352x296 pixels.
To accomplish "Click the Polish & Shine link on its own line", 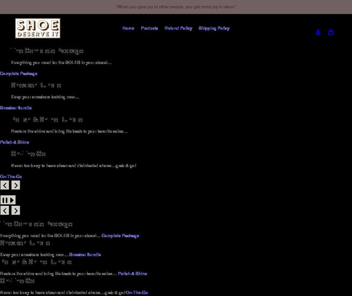I will pyautogui.click(x=15, y=142).
